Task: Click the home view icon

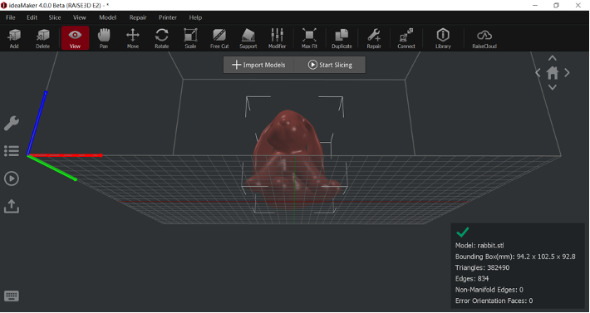Action: click(553, 72)
